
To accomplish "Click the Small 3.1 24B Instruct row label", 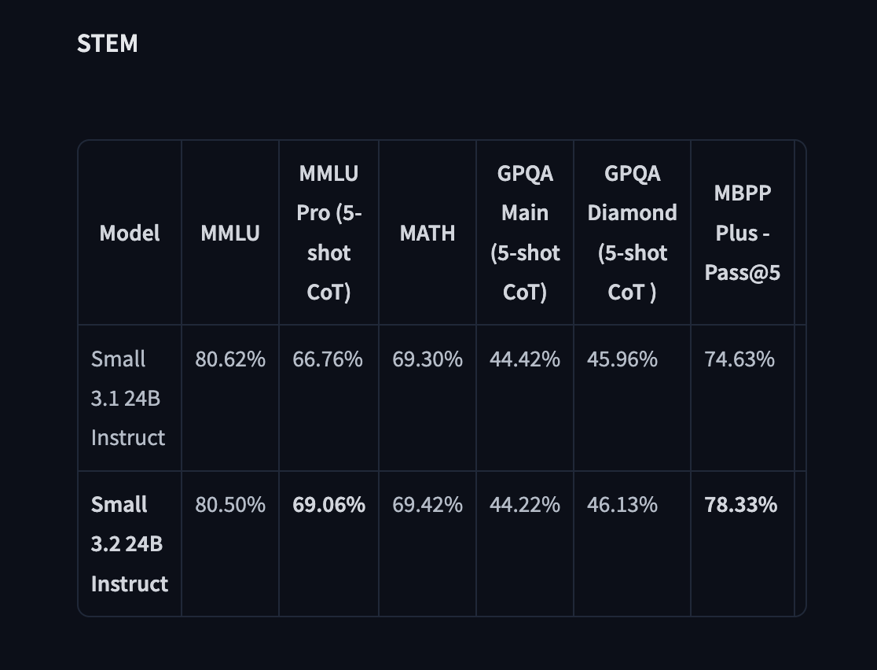I will tap(128, 398).
